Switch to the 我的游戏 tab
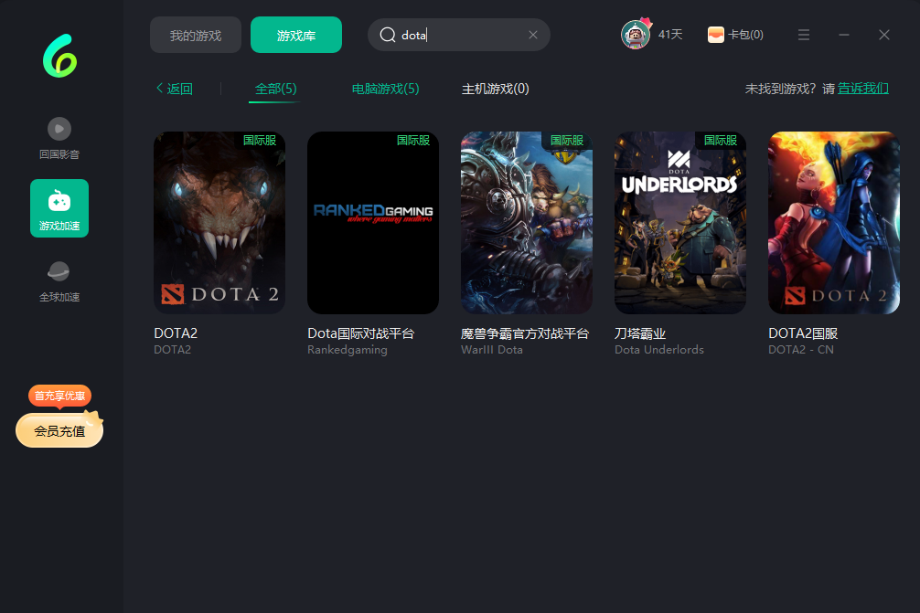 [196, 36]
